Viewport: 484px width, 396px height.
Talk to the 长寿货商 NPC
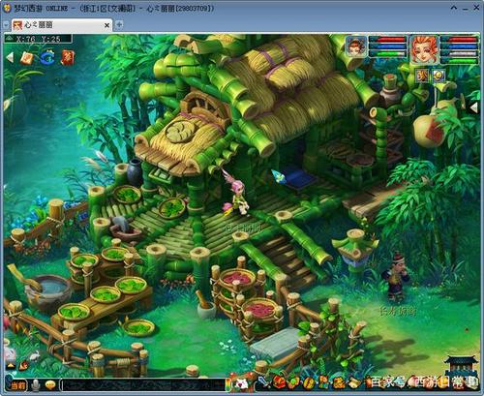pyautogui.click(x=396, y=277)
